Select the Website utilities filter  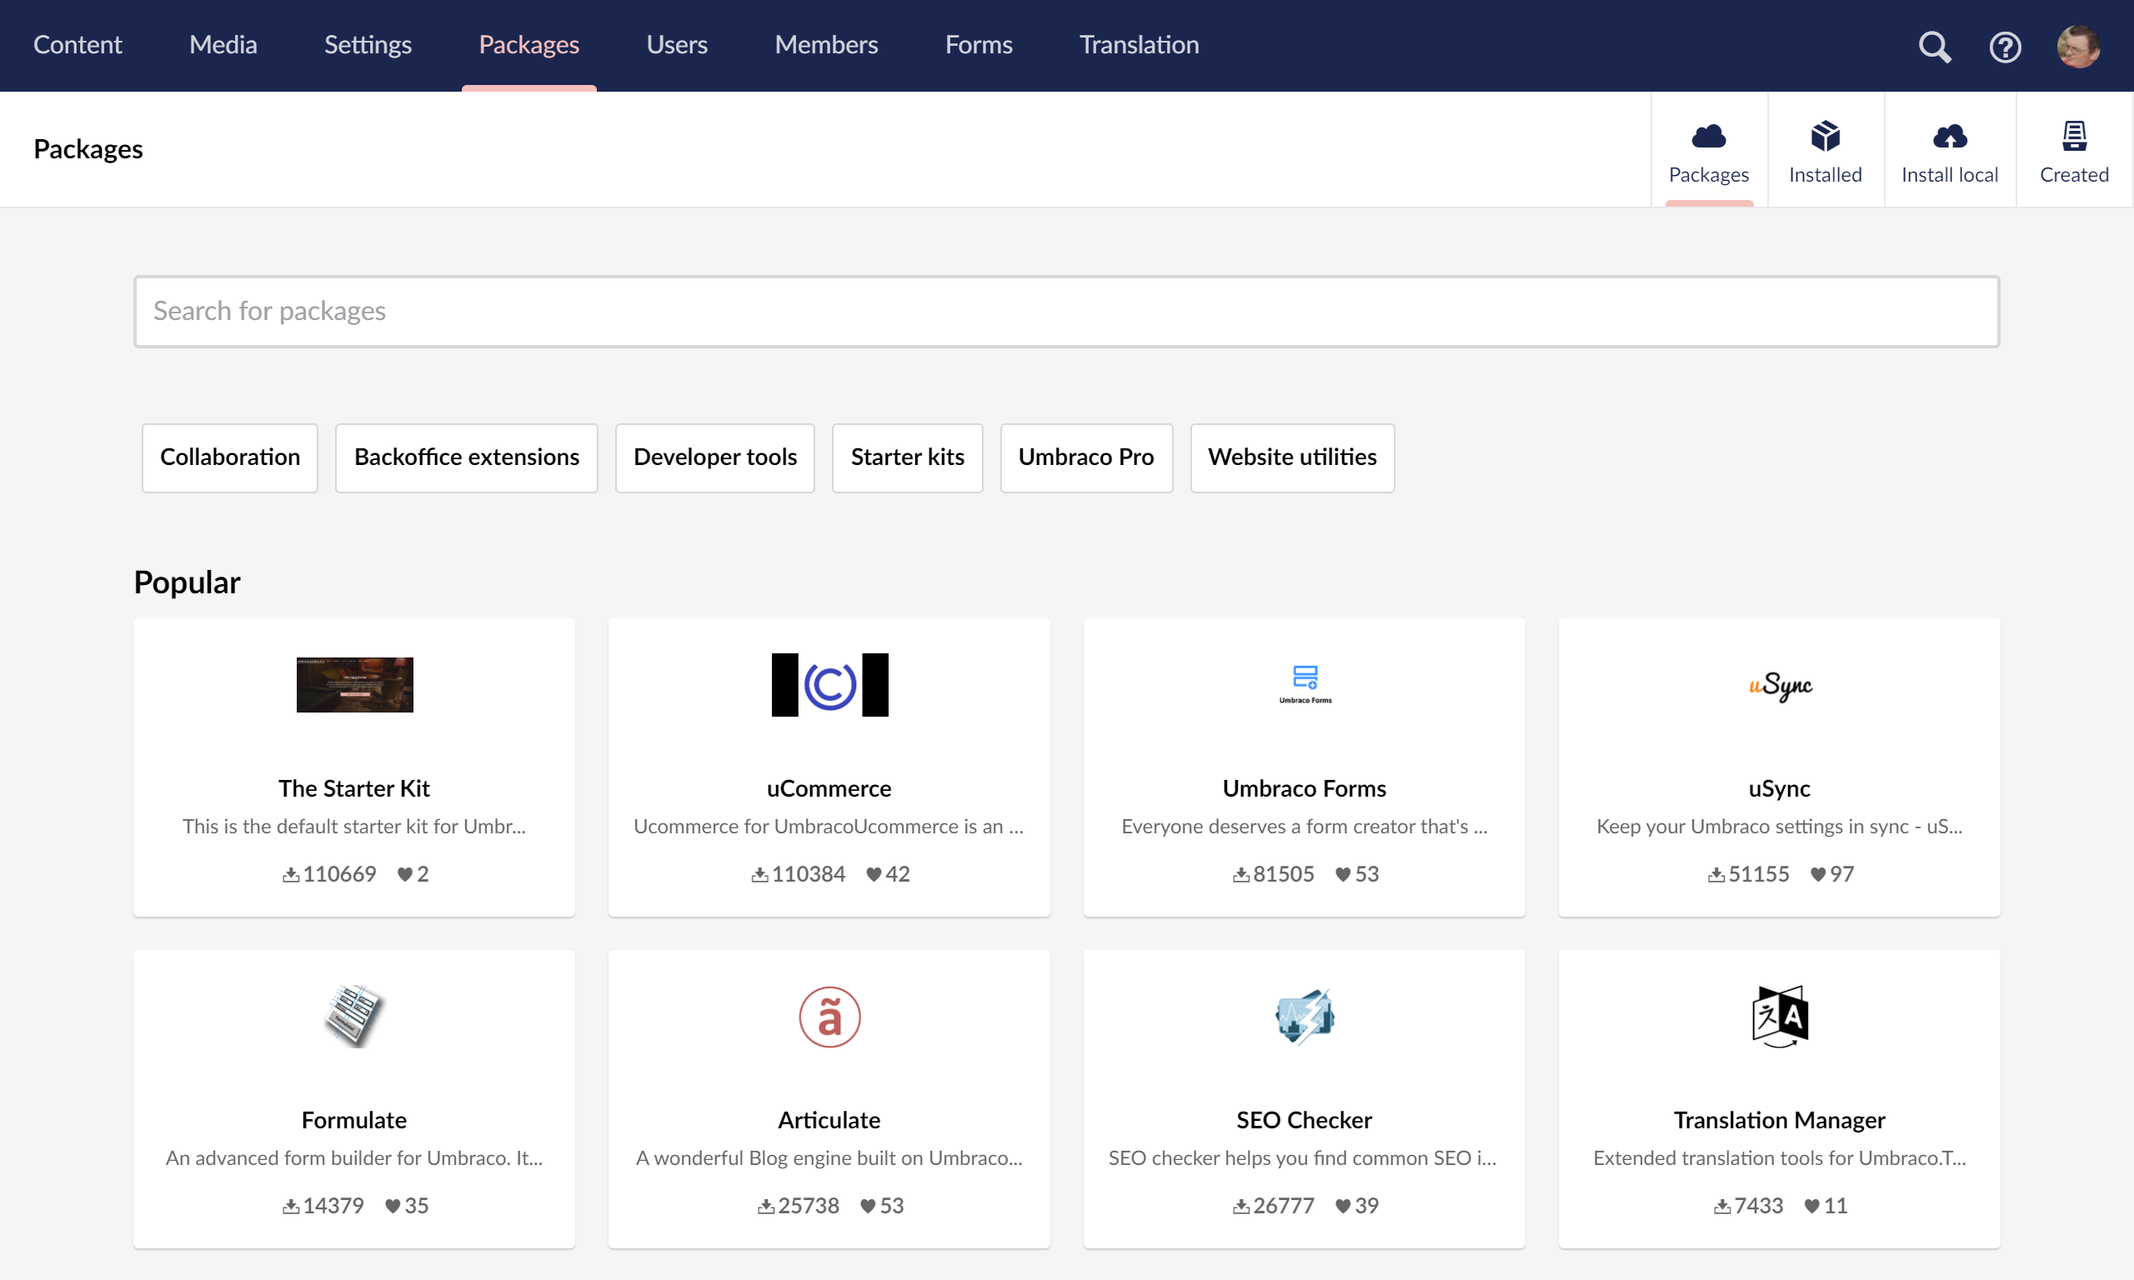click(x=1291, y=457)
